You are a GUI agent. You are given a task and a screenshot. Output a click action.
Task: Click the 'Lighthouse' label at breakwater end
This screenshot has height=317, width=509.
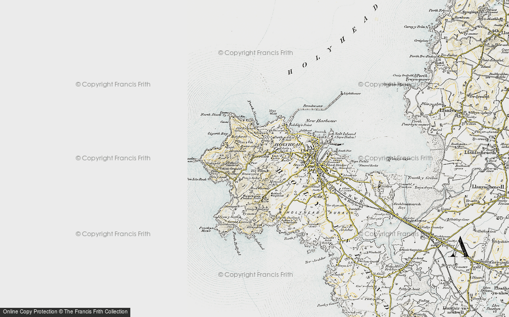coord(352,94)
